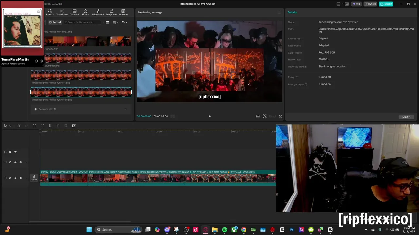Click the timeline horizontal scrollbar
The height and width of the screenshot is (235, 419).
tap(80, 222)
